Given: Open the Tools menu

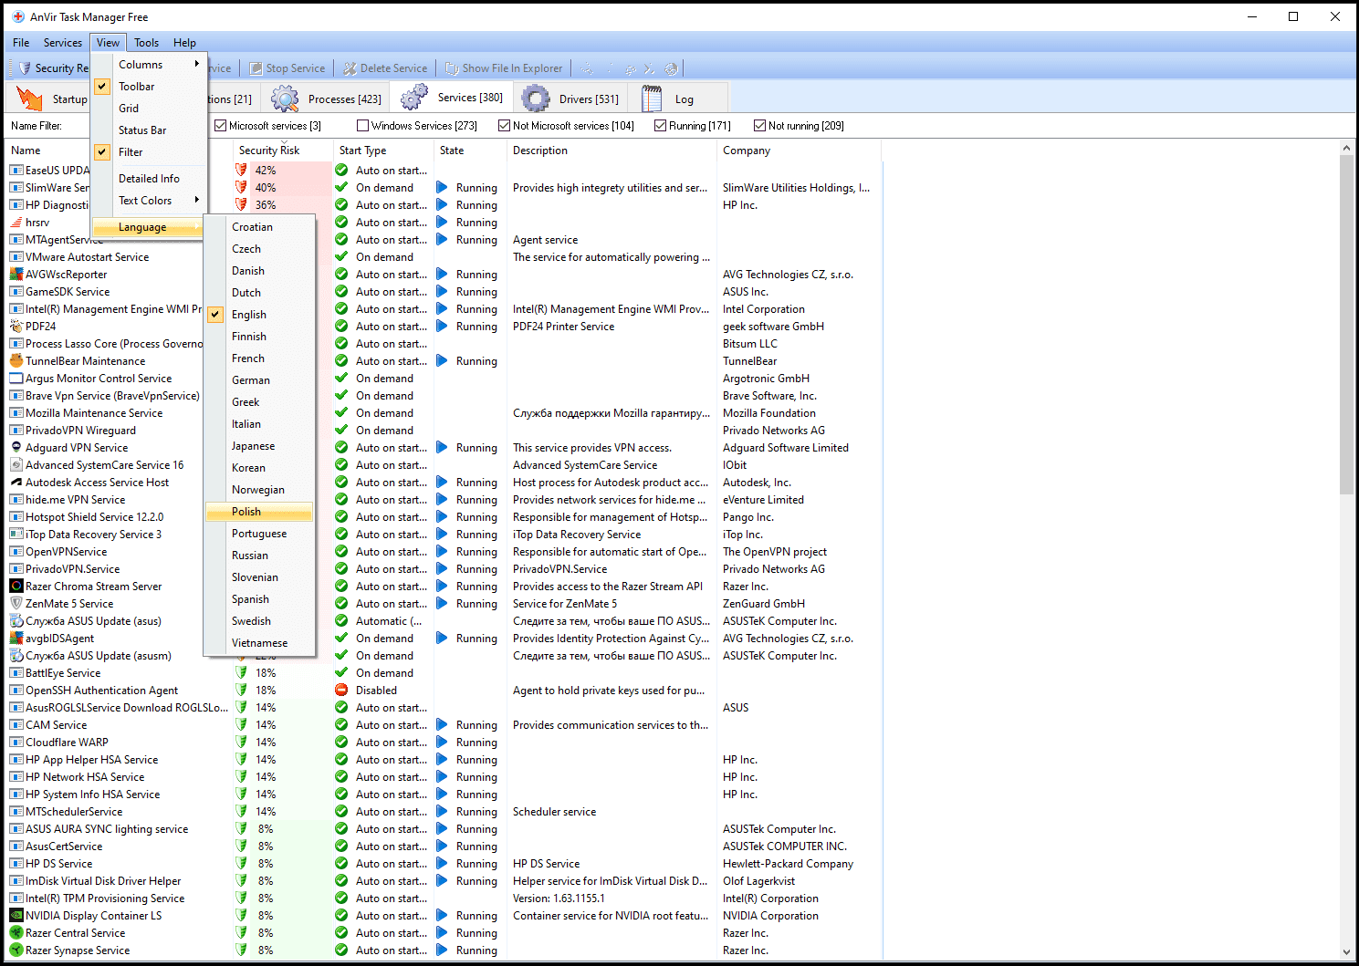Looking at the screenshot, I should click(x=147, y=43).
